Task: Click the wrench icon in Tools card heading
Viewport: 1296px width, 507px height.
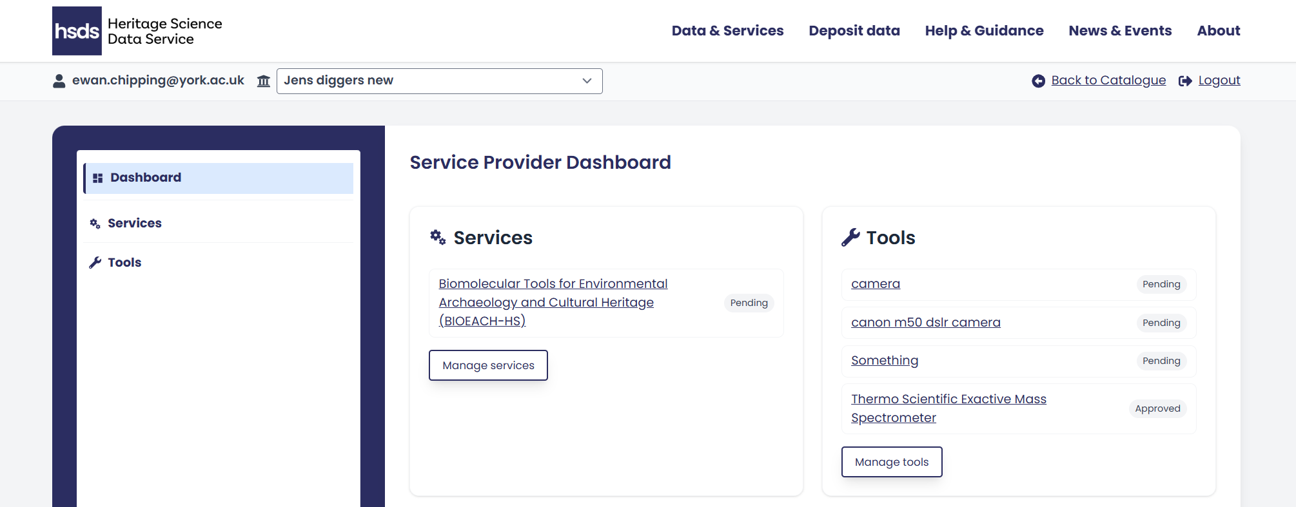Action: (850, 238)
